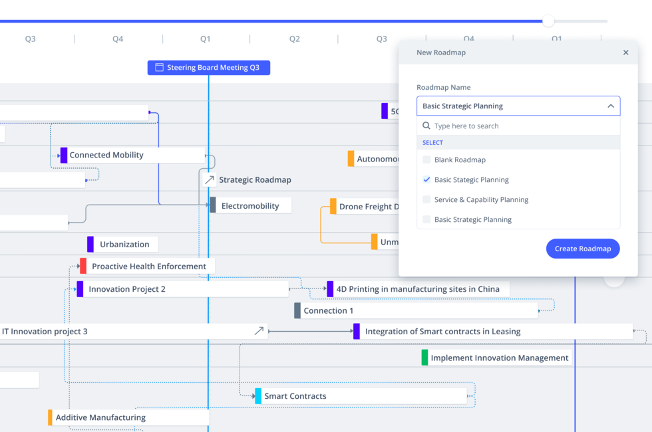Check the Blank Roadmap option
Viewport: 652px width, 432px height.
(426, 160)
